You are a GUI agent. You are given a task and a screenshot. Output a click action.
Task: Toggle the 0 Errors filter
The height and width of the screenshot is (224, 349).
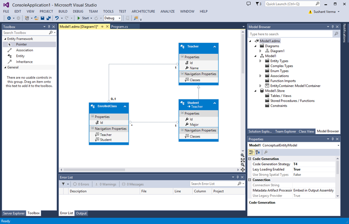point(80,184)
